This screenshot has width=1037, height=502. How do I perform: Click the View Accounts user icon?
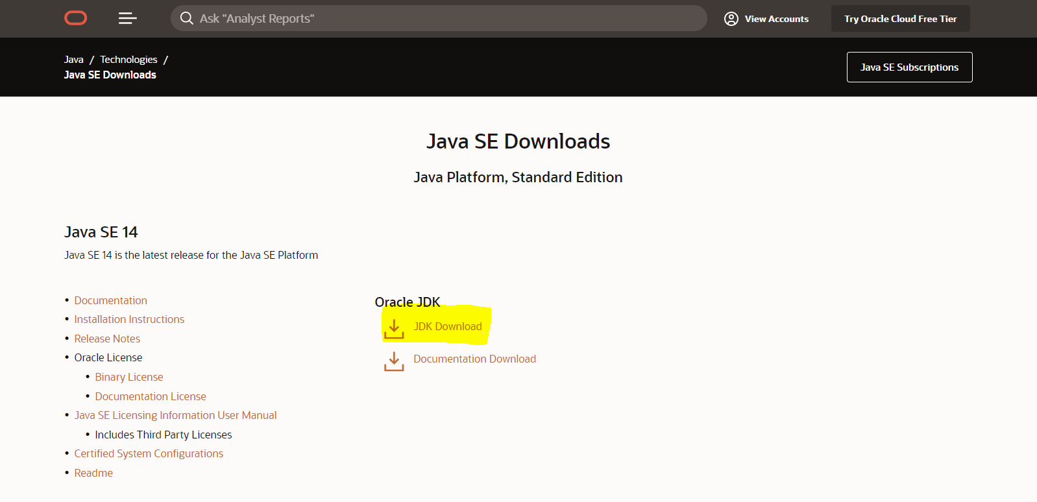click(x=731, y=19)
